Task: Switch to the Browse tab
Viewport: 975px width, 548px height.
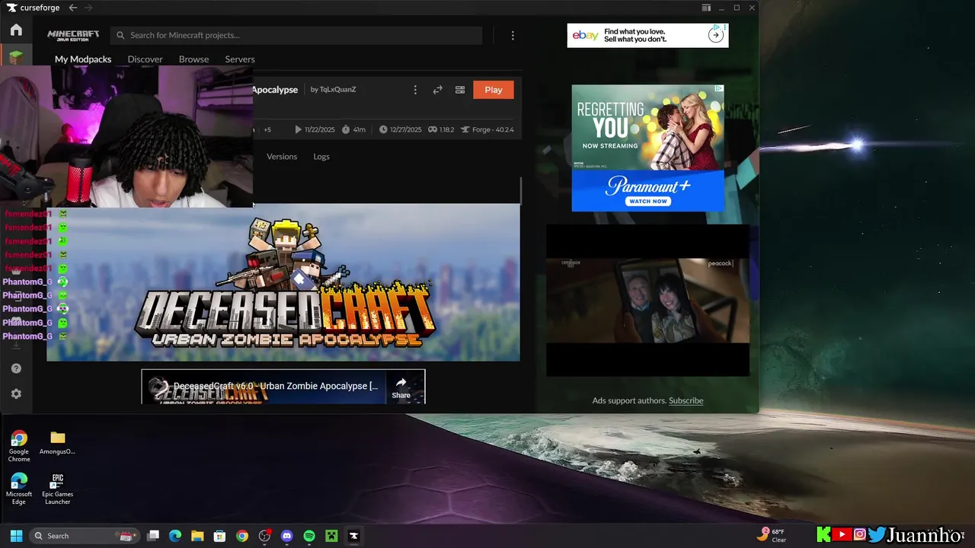Action: pos(193,59)
